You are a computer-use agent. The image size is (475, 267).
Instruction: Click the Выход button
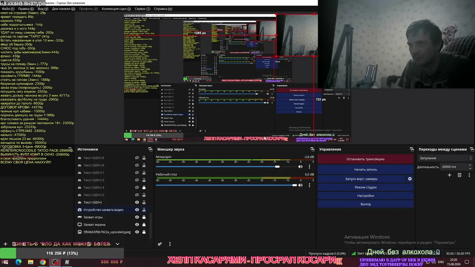366,204
